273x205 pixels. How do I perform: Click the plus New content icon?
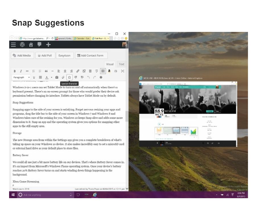pos(48,45)
